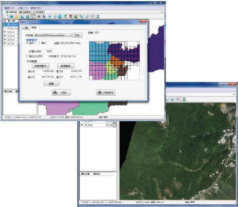Toggle the pressed page layout toolbar icon
This screenshot has height=207, width=238.
pos(33,17)
